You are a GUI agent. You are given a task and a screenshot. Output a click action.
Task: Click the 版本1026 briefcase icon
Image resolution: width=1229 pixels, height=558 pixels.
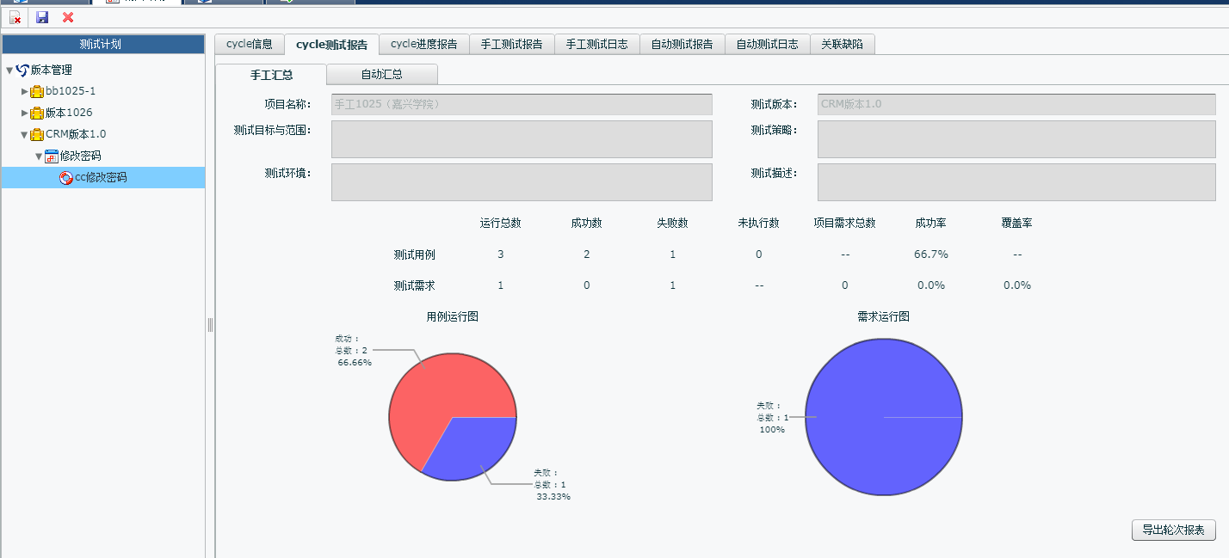click(37, 113)
